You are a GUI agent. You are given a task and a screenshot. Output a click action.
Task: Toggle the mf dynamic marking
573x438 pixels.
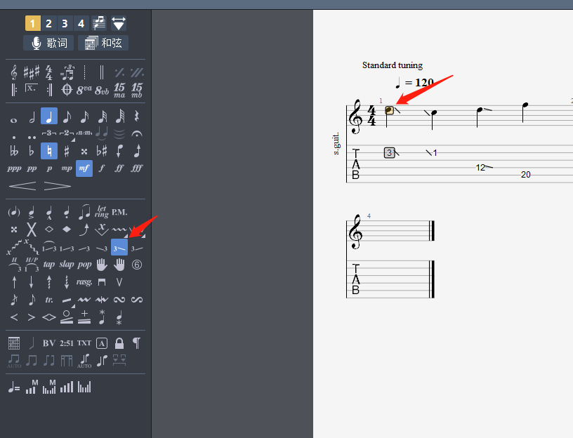(84, 168)
